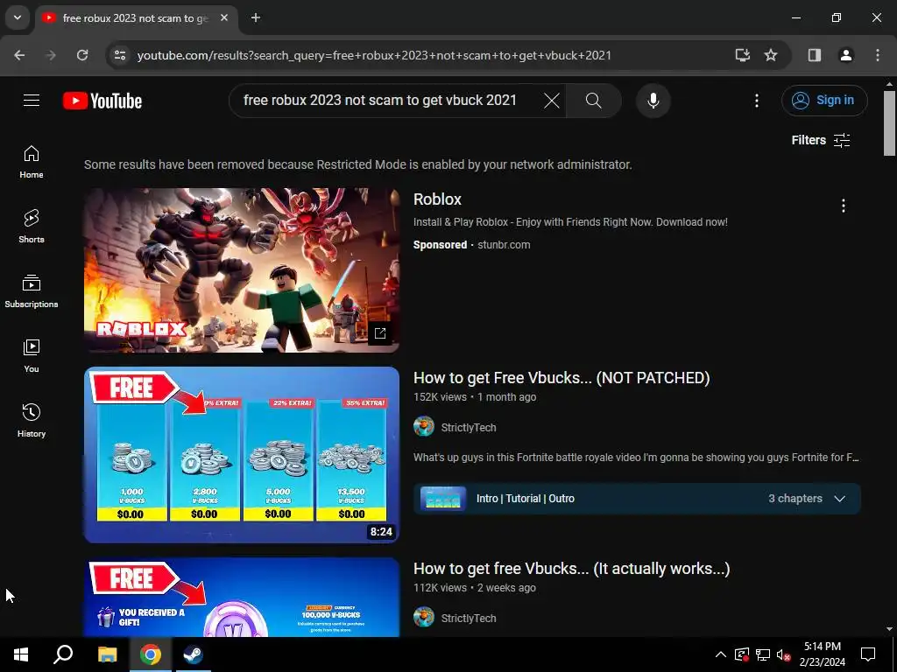Open StrictlyTech channel avatar on first video
This screenshot has width=897, height=672.
click(x=424, y=427)
